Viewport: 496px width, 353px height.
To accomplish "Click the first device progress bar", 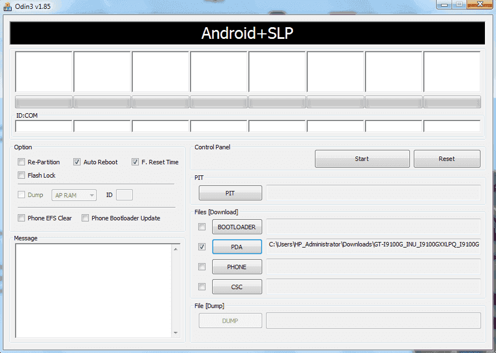I will click(44, 102).
